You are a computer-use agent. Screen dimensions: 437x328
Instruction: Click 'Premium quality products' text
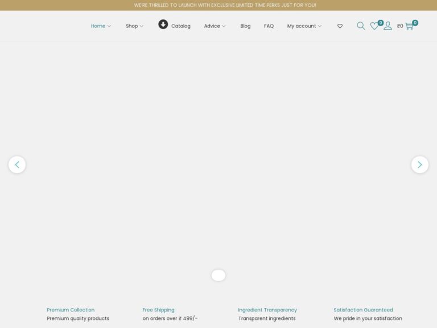78,318
